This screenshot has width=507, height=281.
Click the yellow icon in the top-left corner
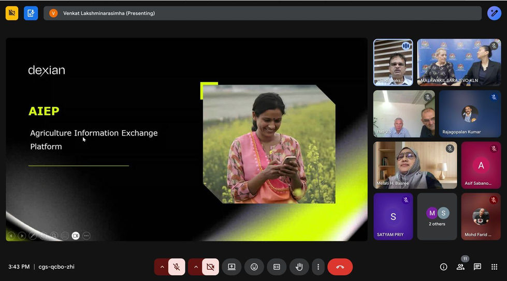pos(12,13)
